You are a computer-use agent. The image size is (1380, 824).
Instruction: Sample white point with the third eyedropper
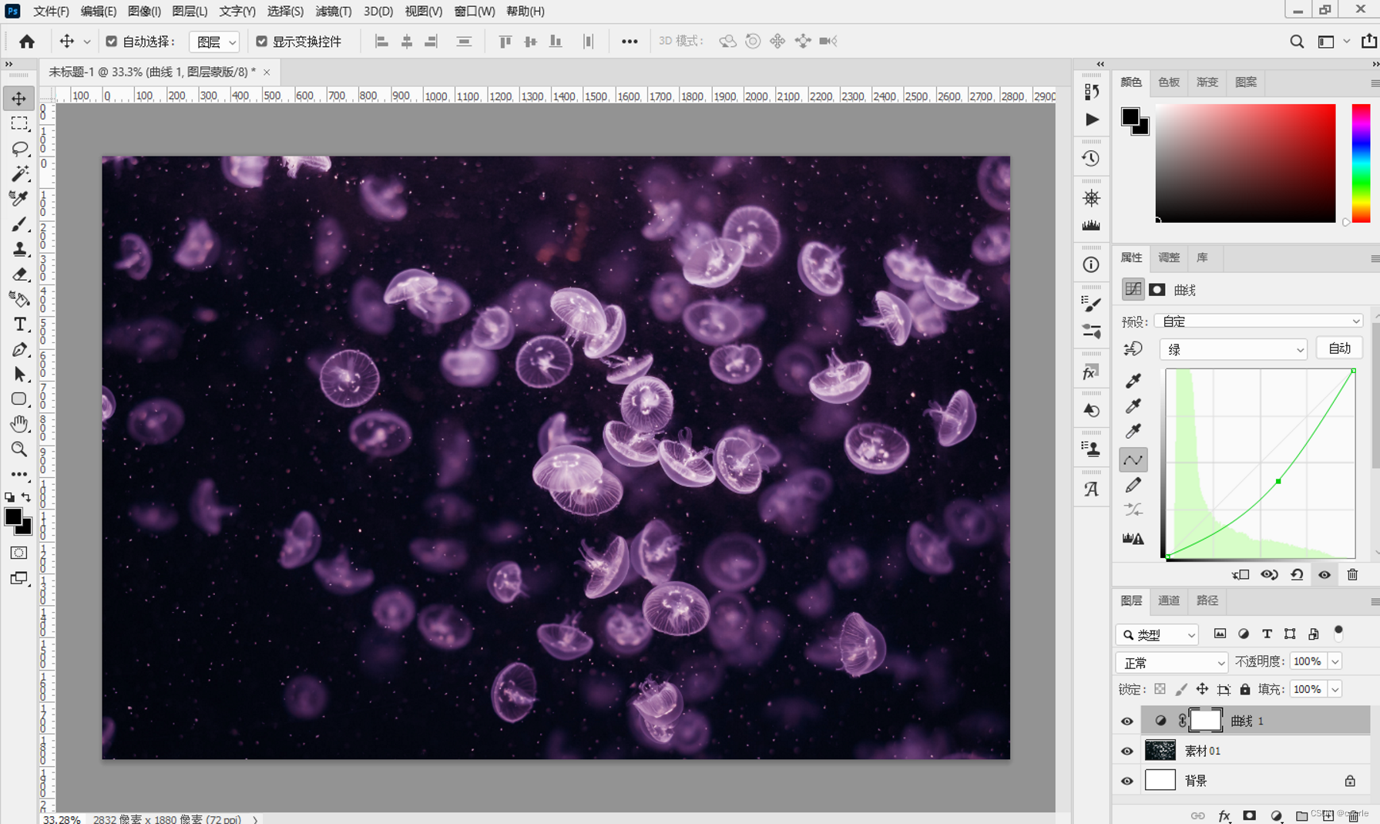coord(1133,432)
